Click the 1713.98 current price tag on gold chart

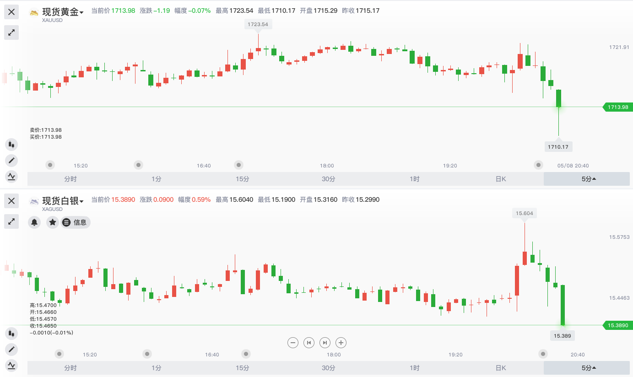click(618, 107)
